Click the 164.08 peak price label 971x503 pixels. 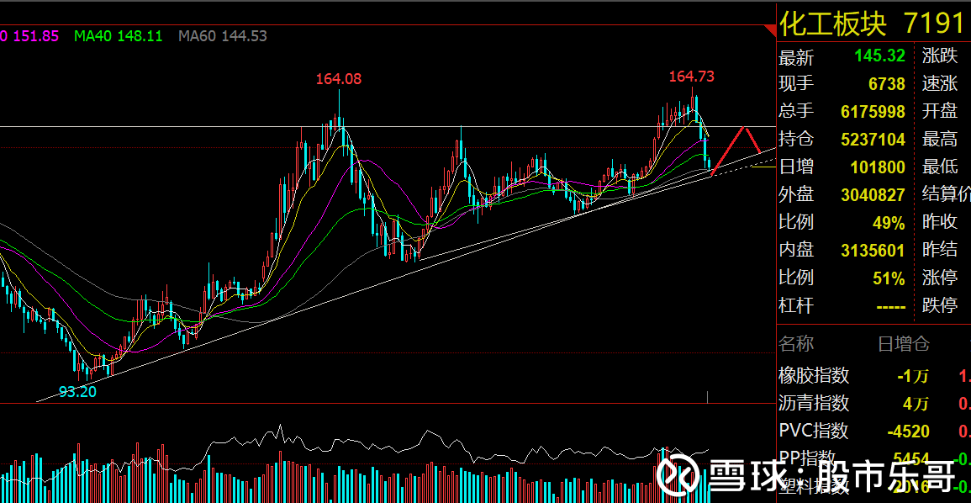pyautogui.click(x=339, y=79)
